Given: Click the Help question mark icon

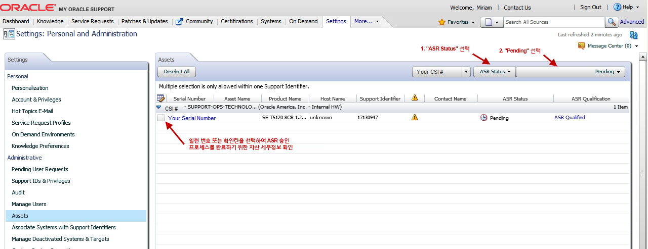Looking at the screenshot, I should coord(617,7).
